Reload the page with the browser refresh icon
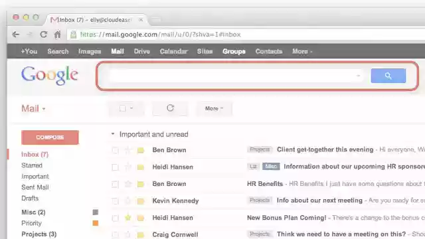Viewport: 425px width, 239px height. point(44,35)
